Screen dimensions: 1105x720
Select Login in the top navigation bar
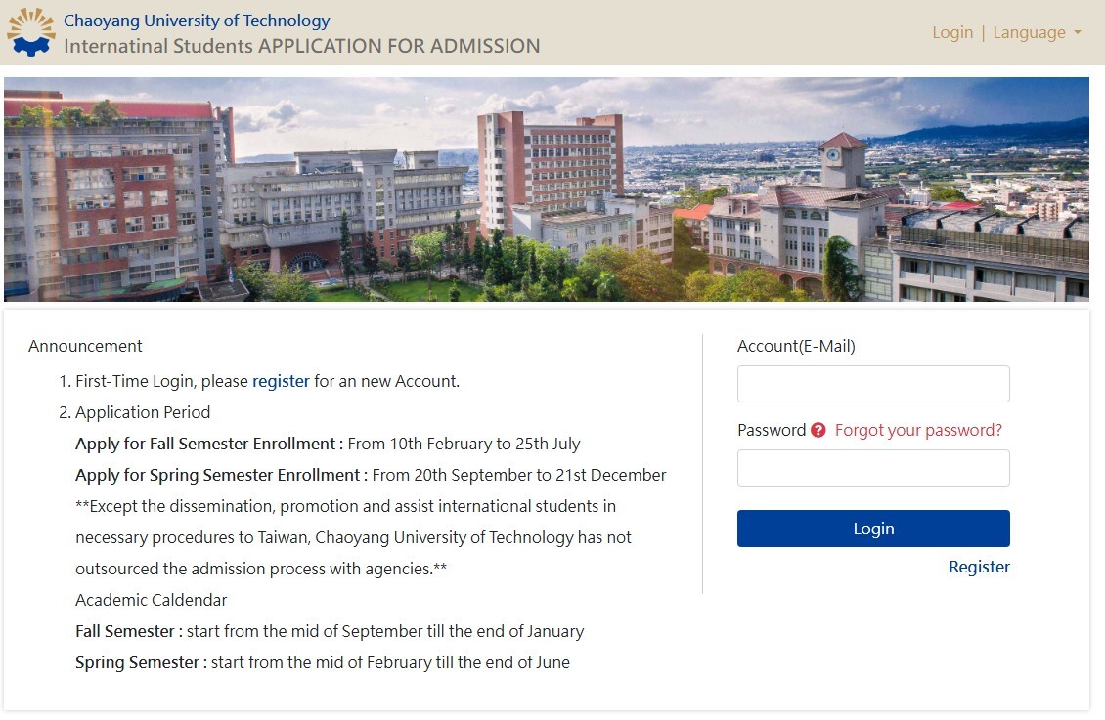[951, 32]
